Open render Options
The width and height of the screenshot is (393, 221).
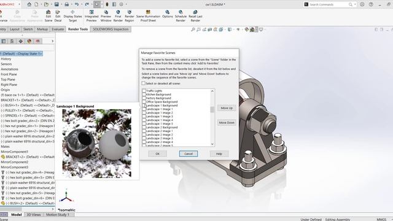coord(168,14)
